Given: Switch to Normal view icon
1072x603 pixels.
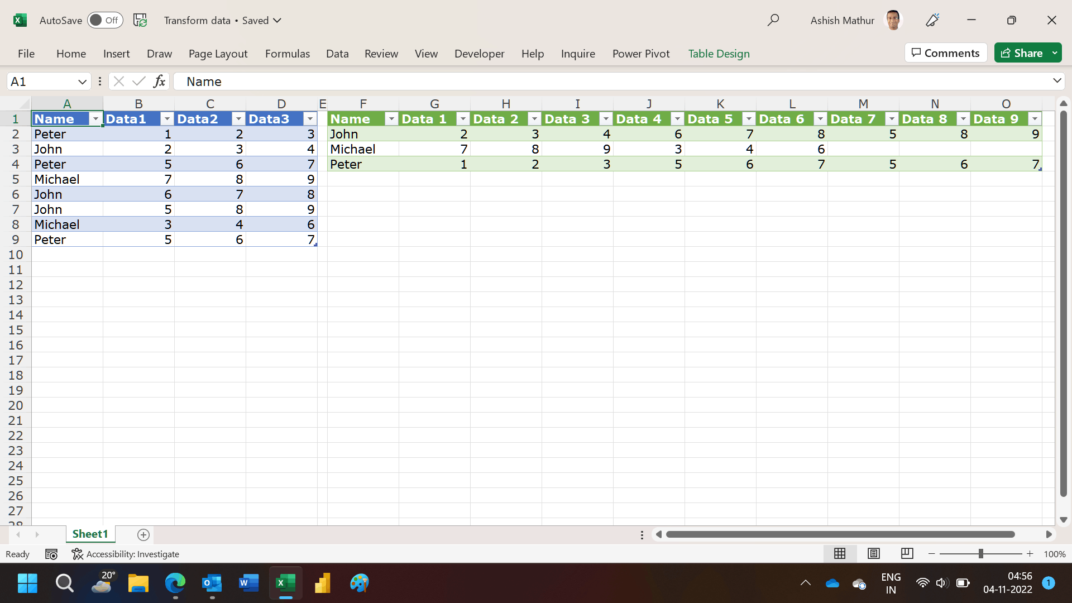Looking at the screenshot, I should tap(840, 554).
